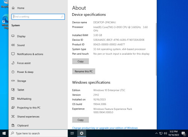This screenshot has height=137, width=188.
Task: Click OS build value 19044.3086
Action: [100, 104]
